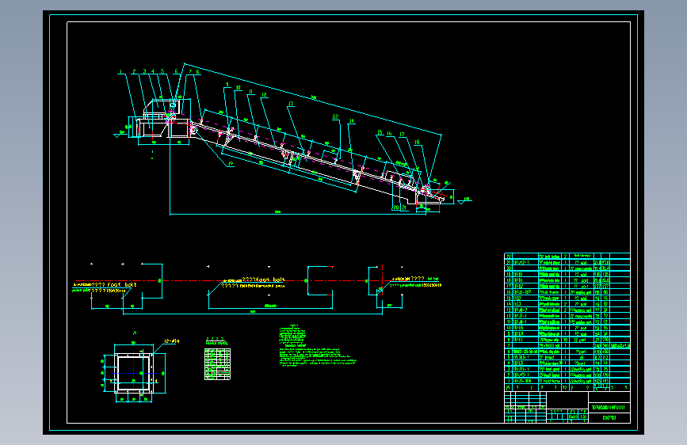
Task: Click part balloon number 14
Action: (351, 121)
